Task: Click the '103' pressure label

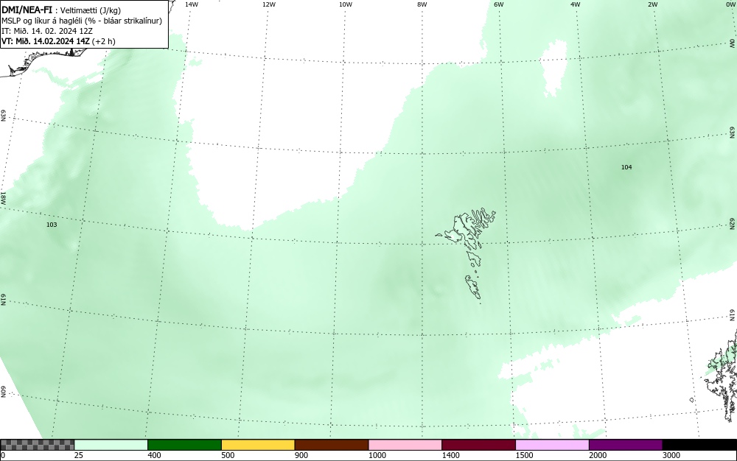Action: click(x=52, y=225)
